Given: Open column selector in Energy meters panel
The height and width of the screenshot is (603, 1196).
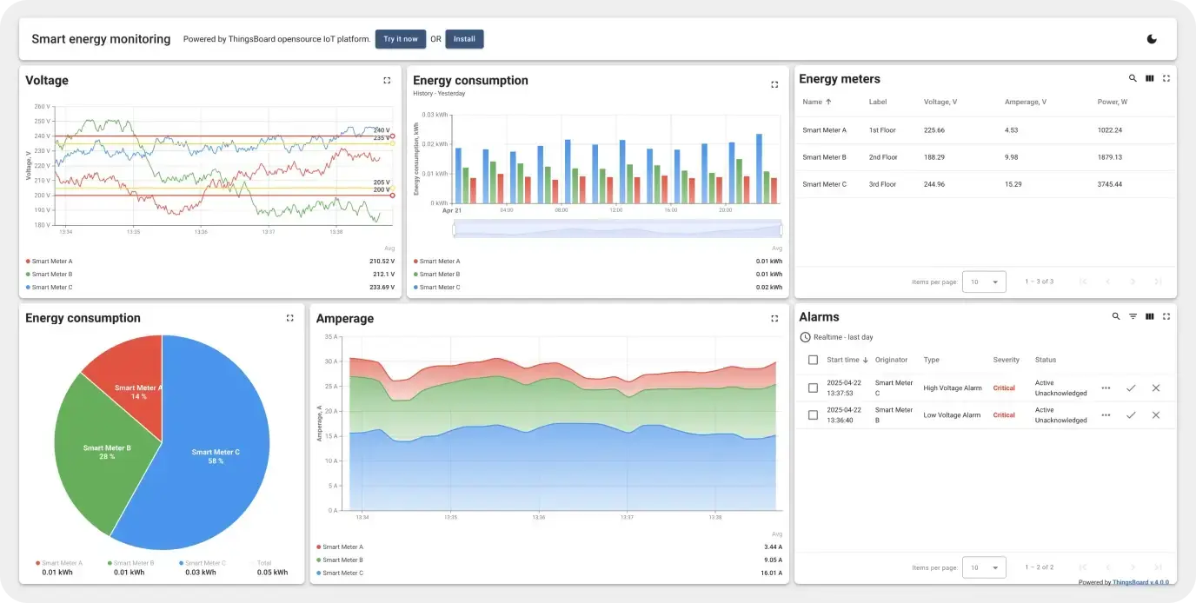Looking at the screenshot, I should (1149, 78).
